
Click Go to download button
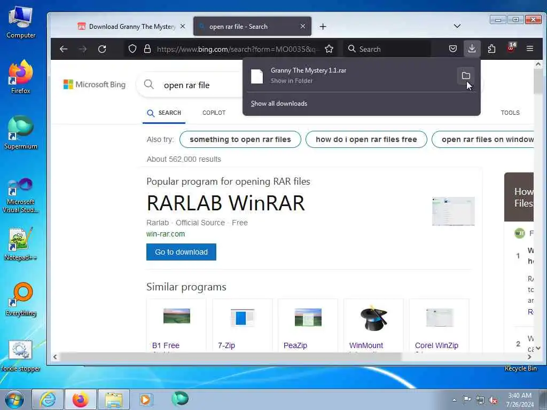(x=181, y=252)
